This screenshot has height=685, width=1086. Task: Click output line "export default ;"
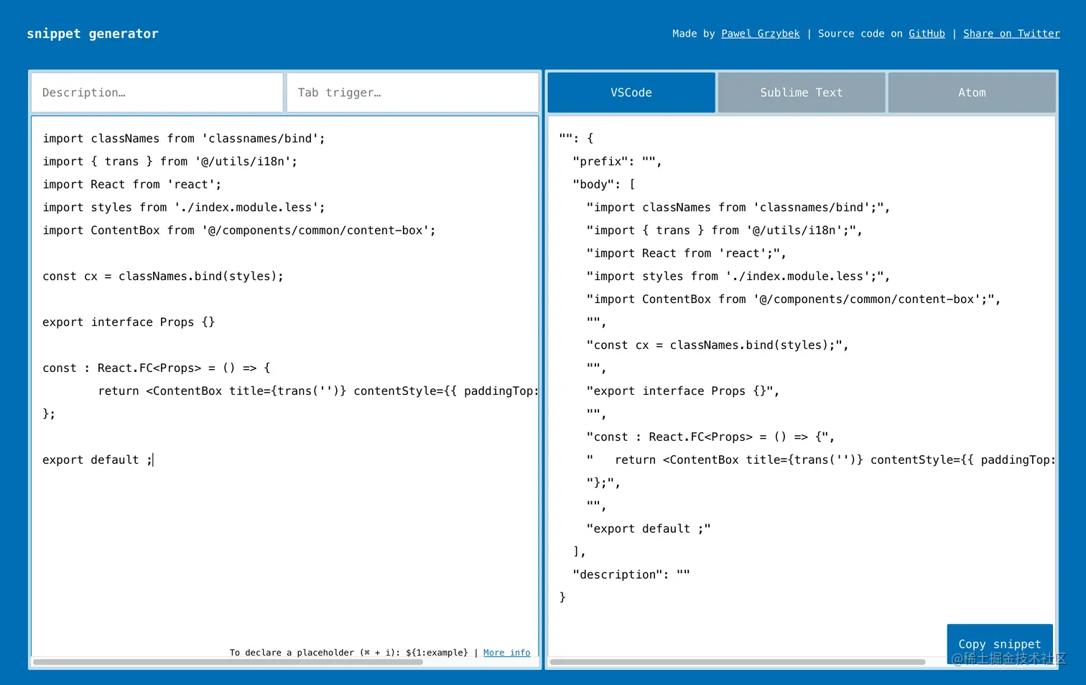649,529
